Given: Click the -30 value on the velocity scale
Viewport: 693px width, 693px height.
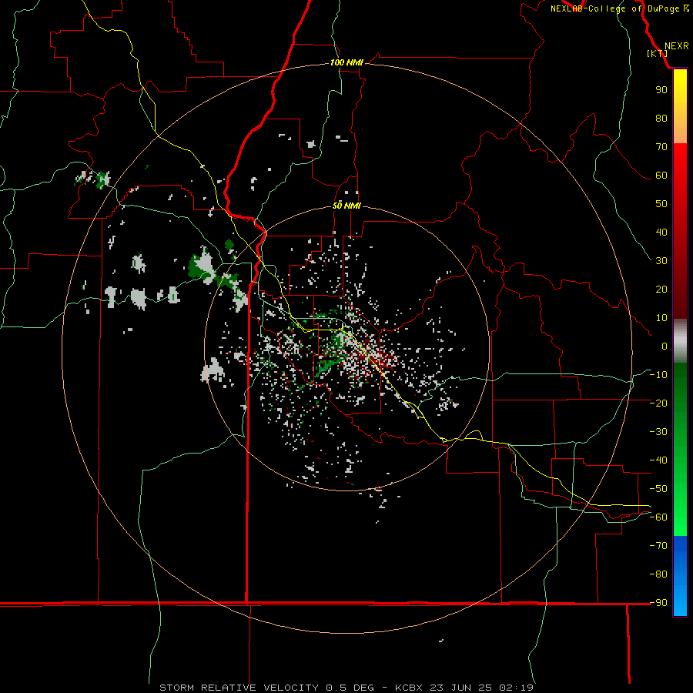Looking at the screenshot, I should pos(658,432).
